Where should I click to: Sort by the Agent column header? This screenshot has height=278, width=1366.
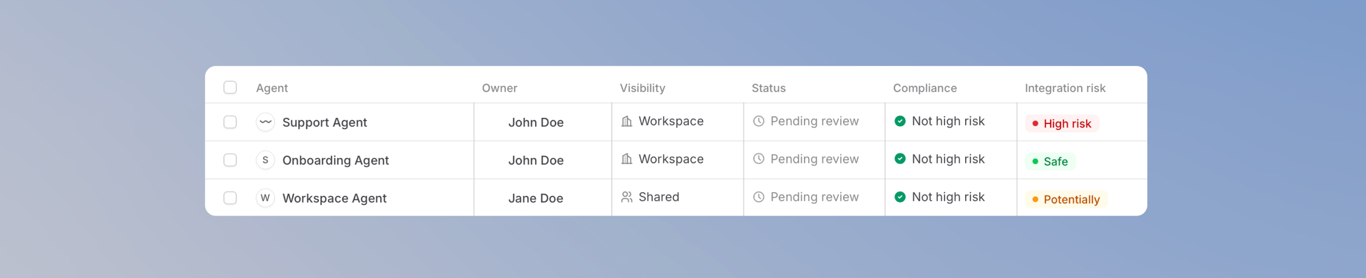pyautogui.click(x=272, y=88)
